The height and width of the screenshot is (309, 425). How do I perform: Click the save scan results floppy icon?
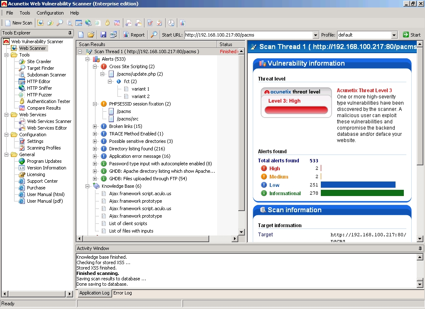coord(103,35)
